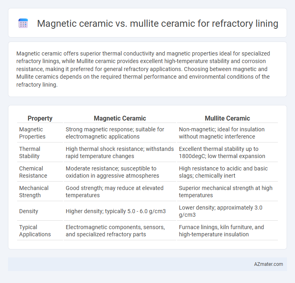The width and height of the screenshot is (295, 283).
Task: Click the title 'Magnetic ceramic vs. mullite ceramic for refractory lining'
Action: [157, 24]
